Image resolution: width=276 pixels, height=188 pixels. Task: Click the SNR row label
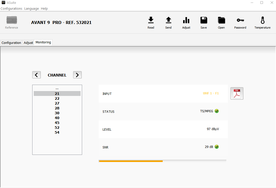coord(105,147)
